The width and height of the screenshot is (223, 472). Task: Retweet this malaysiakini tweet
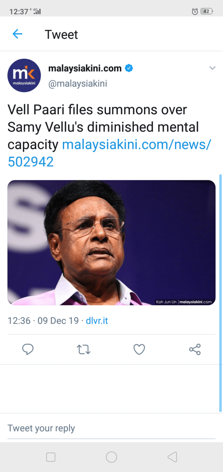84,349
